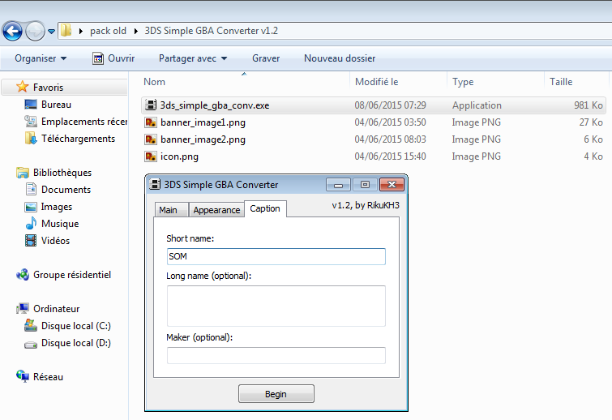Go back with the blue Back arrow
This screenshot has height=420, width=612.
(x=12, y=31)
